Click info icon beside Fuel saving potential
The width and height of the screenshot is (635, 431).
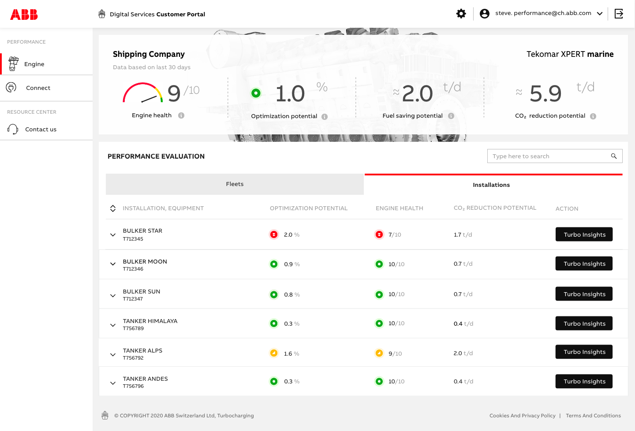451,116
